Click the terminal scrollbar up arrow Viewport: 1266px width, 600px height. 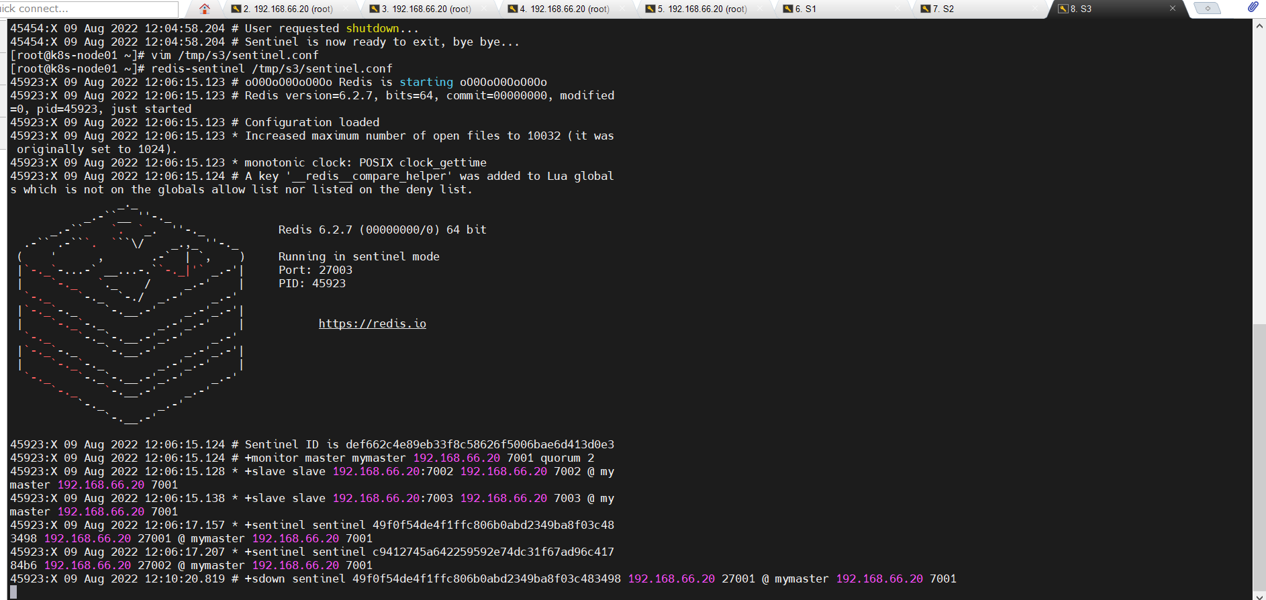[x=1259, y=26]
